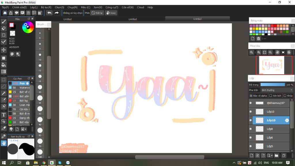Open the Pha trộn blend mode dropdown
295x166 pixels.
[x=277, y=90]
